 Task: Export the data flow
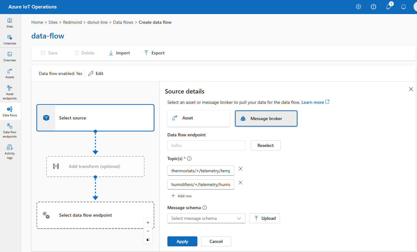tap(154, 53)
